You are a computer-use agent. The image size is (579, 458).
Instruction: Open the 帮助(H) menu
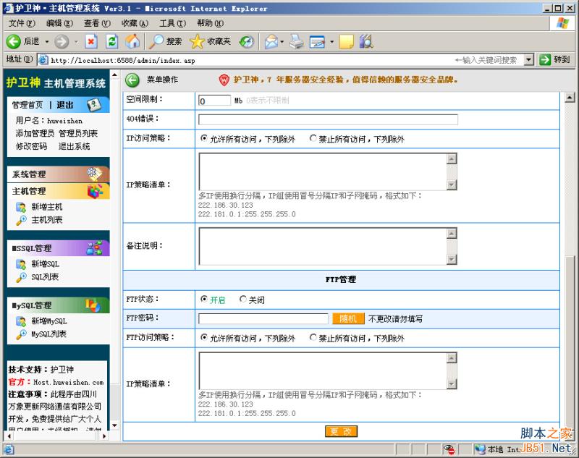(x=210, y=23)
